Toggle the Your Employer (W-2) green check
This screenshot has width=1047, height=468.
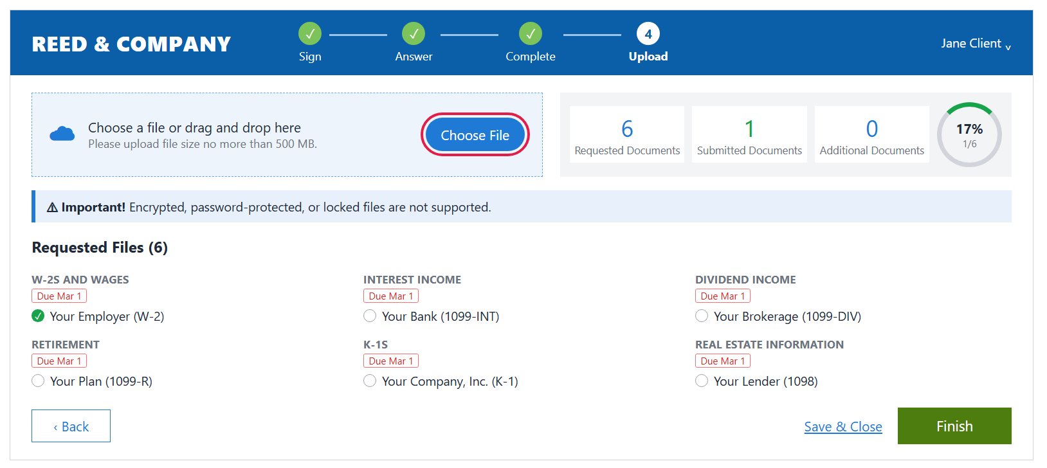tap(38, 316)
